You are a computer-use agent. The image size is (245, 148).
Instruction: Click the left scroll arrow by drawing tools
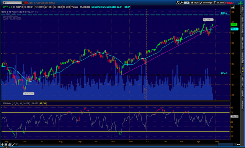point(17,145)
